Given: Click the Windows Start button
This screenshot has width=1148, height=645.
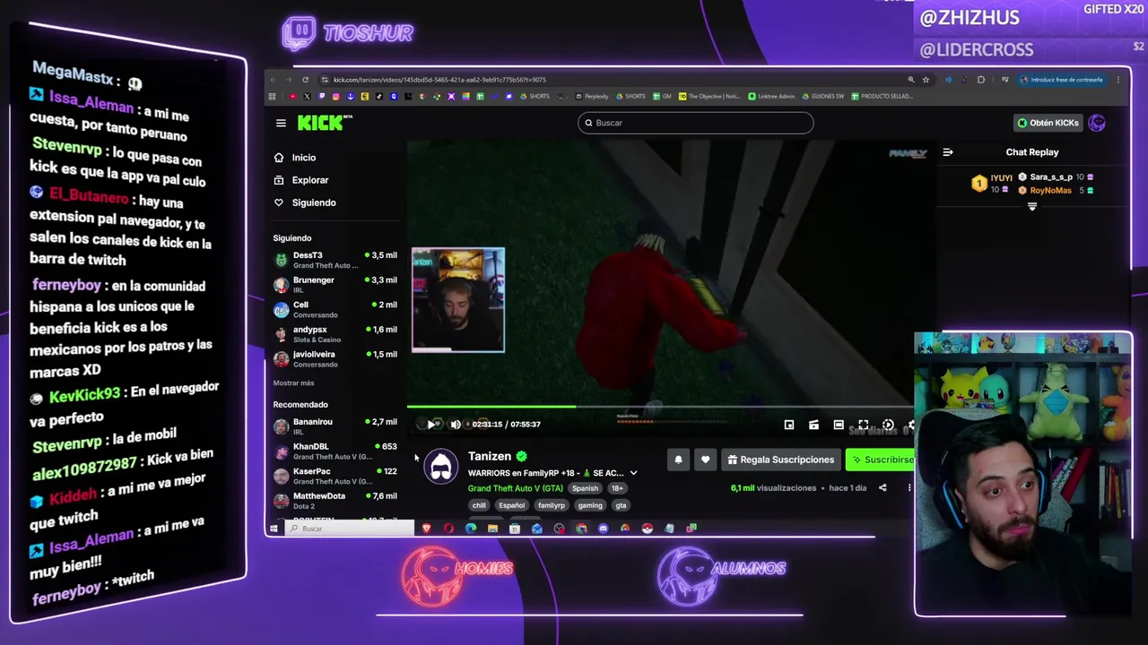Looking at the screenshot, I should pyautogui.click(x=274, y=529).
